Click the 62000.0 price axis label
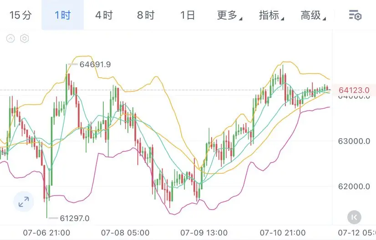 354,186
